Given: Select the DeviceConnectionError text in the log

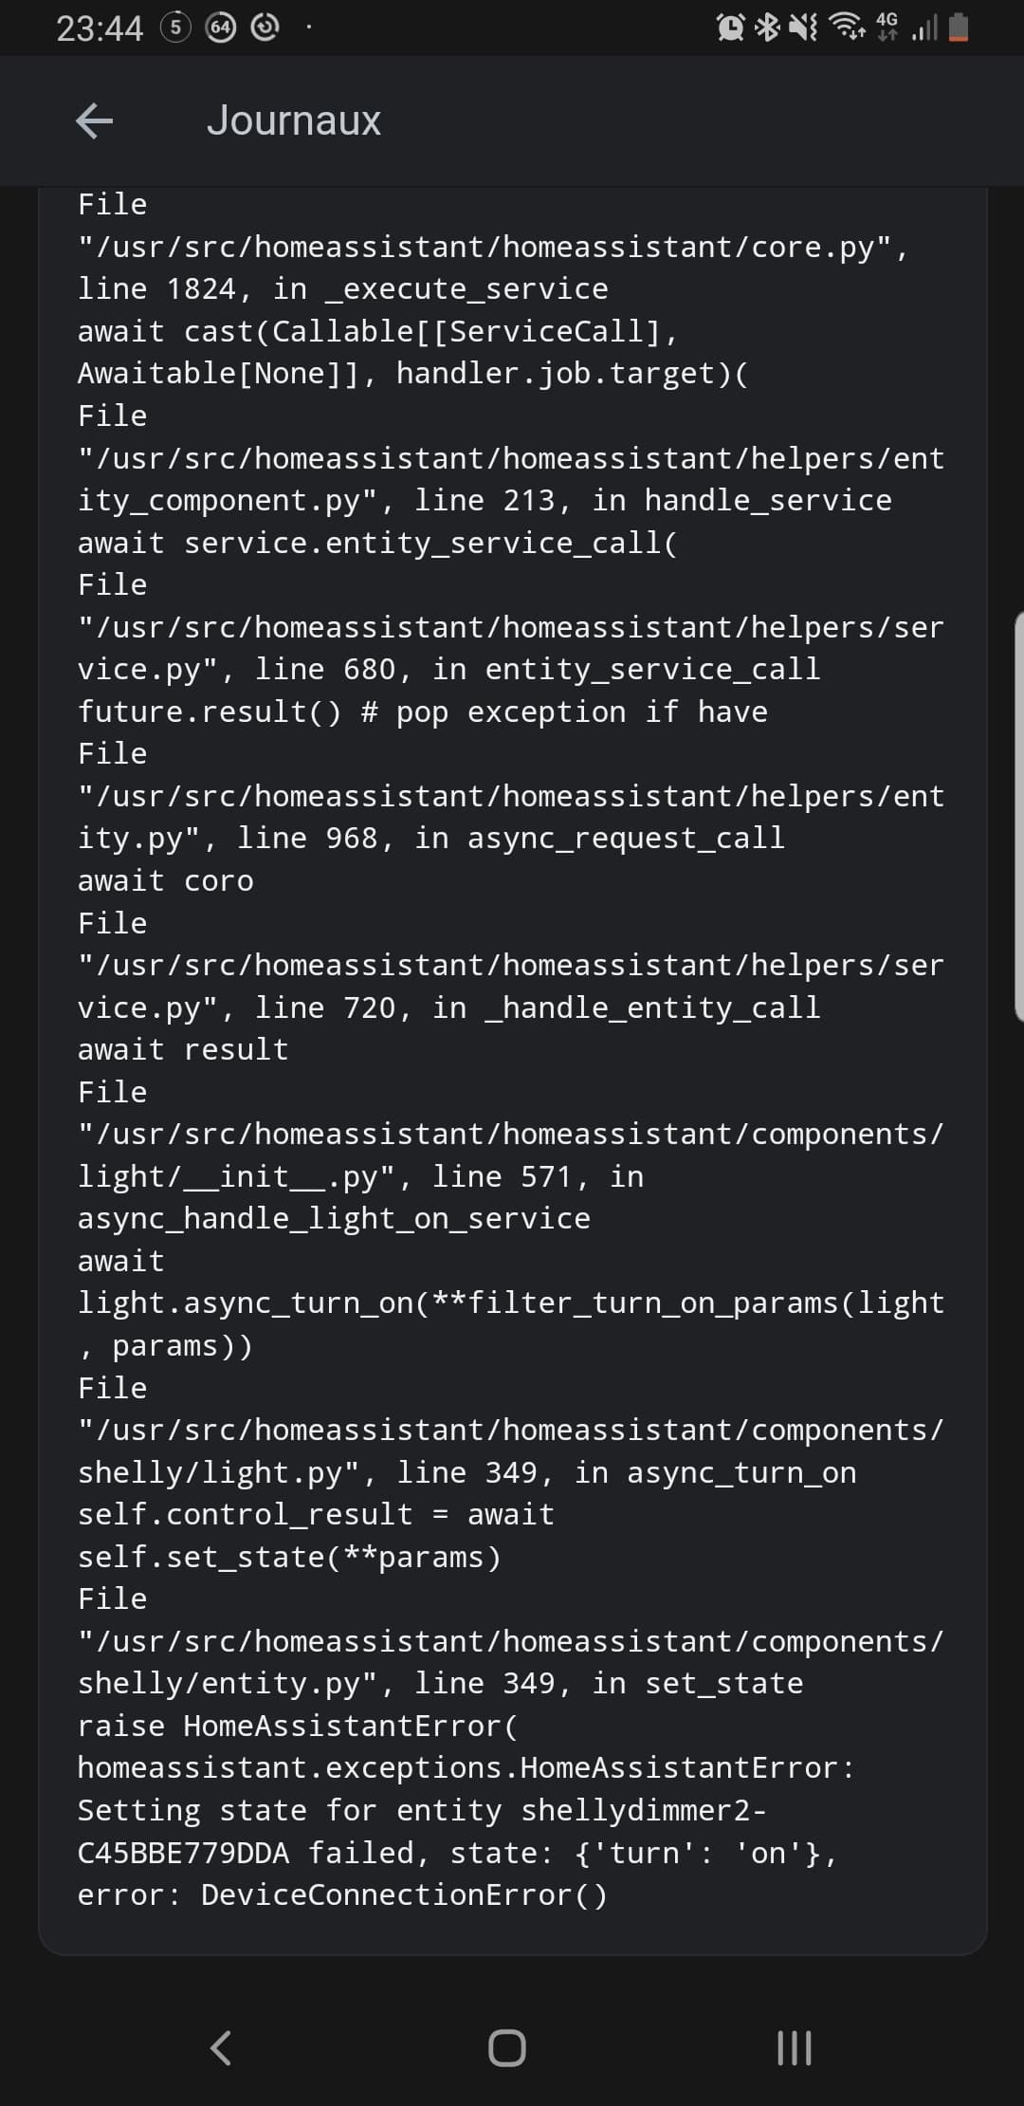Looking at the screenshot, I should (402, 1894).
